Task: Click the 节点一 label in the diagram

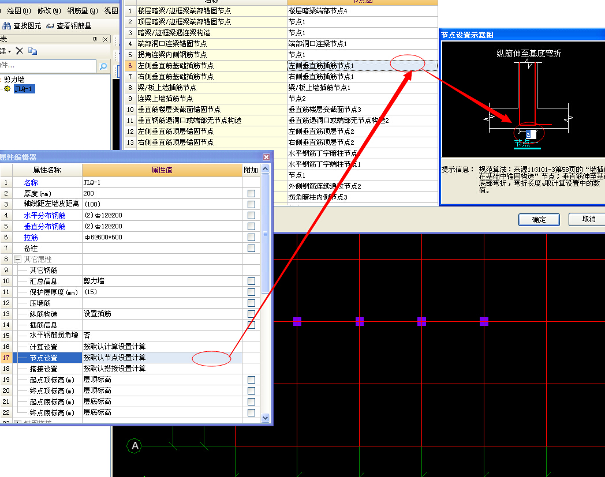Action: 527,144
